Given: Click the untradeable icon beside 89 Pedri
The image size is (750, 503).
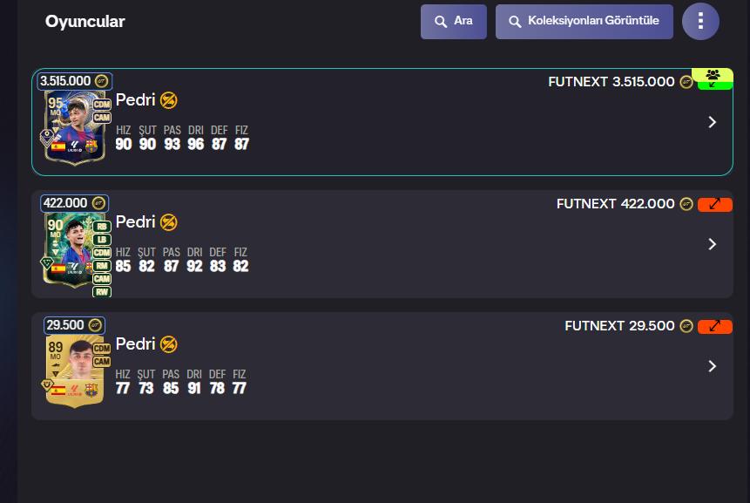Looking at the screenshot, I should pyautogui.click(x=169, y=344).
